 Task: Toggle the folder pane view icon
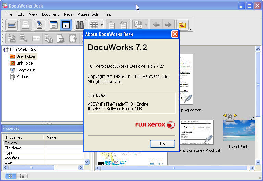click(x=54, y=25)
